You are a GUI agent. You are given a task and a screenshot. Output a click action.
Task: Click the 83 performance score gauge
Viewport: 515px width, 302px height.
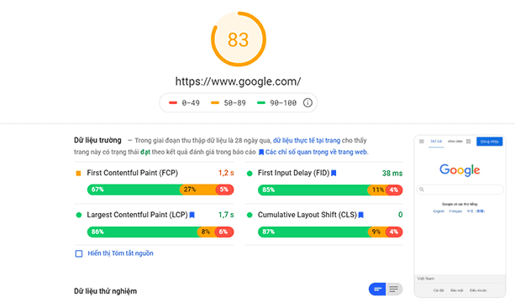(238, 39)
